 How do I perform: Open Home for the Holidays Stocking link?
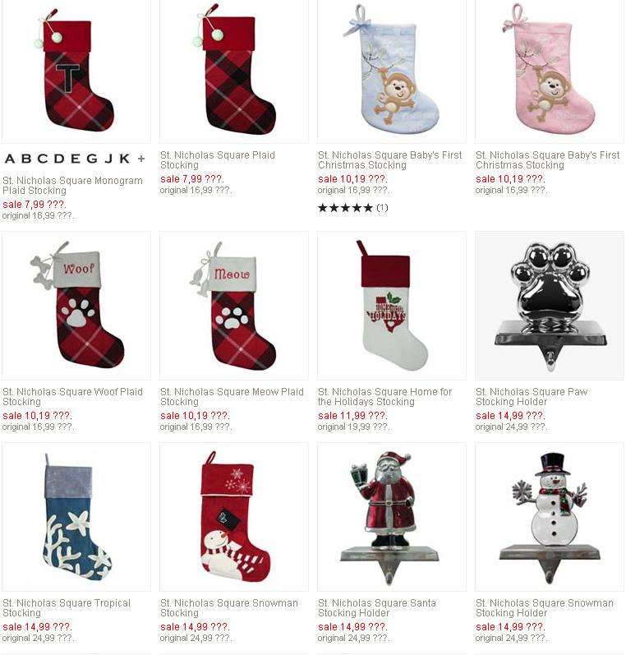(x=384, y=397)
